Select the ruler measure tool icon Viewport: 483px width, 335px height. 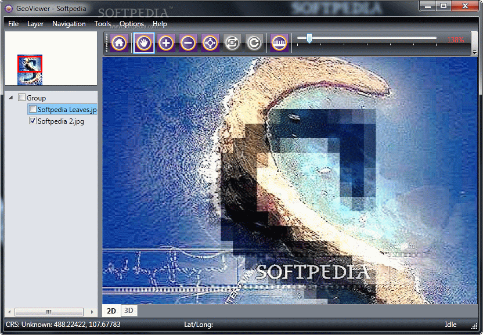(279, 43)
